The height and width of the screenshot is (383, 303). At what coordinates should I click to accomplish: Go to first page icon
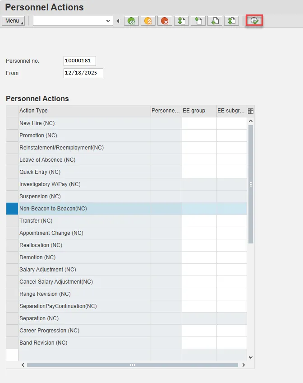point(181,21)
